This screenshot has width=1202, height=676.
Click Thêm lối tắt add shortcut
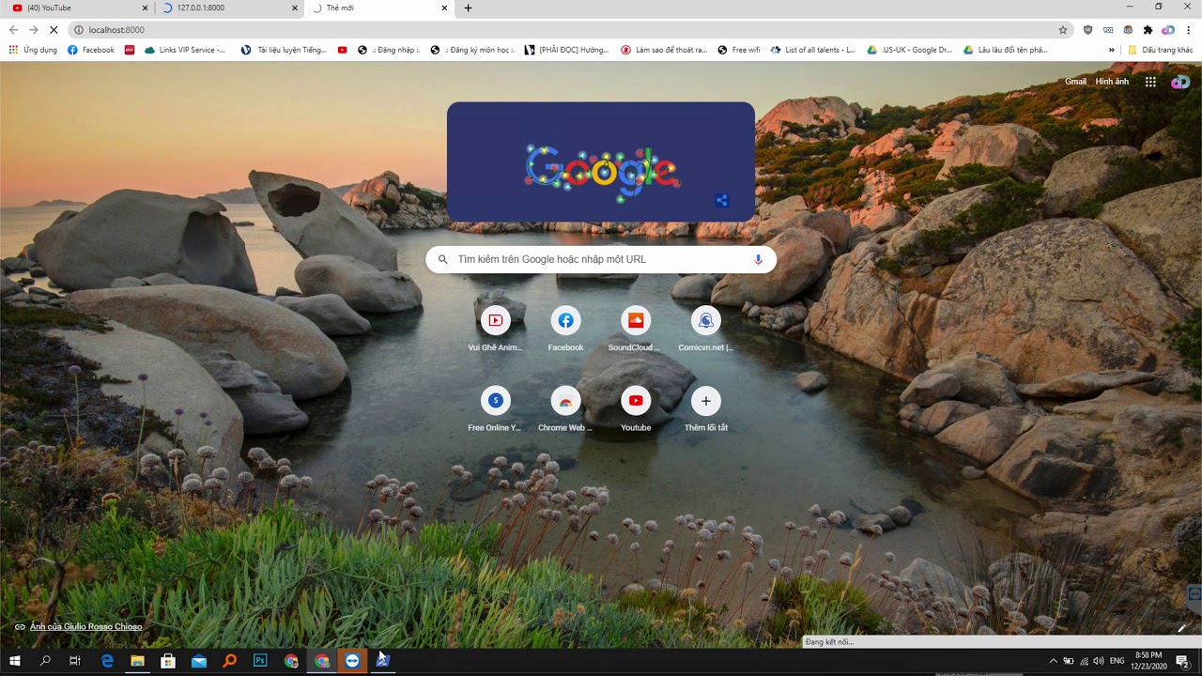tap(705, 409)
